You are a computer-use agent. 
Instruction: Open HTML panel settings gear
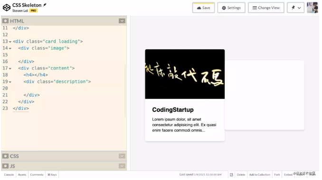click(x=5, y=21)
